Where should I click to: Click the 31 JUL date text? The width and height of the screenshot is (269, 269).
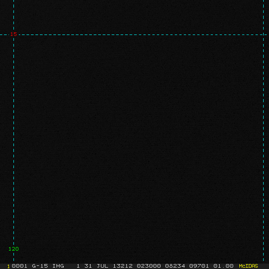[x=93, y=266]
